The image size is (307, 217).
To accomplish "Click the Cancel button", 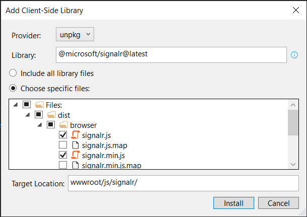I will pyautogui.click(x=278, y=203).
